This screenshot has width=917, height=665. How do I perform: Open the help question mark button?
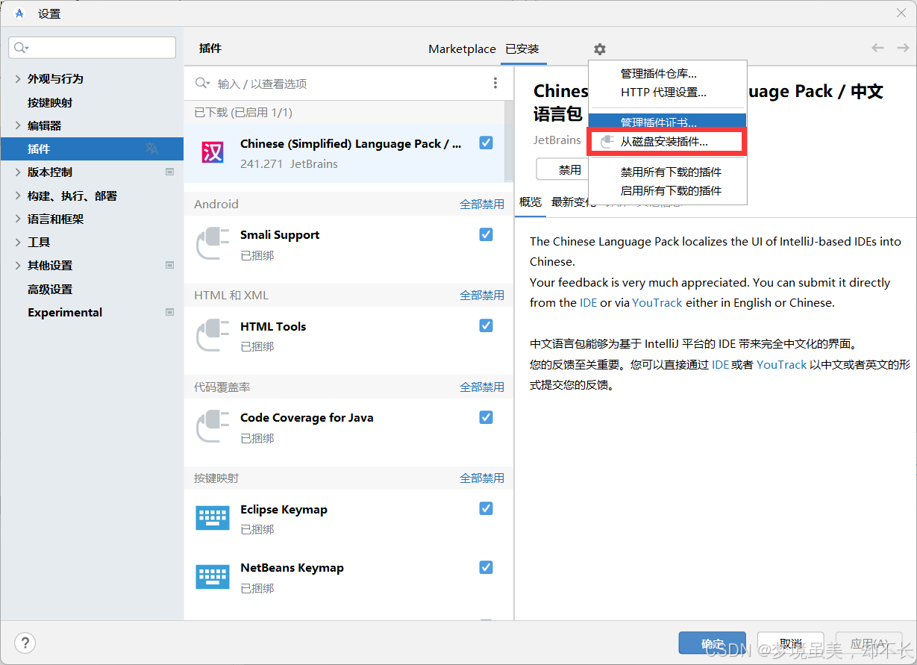25,643
